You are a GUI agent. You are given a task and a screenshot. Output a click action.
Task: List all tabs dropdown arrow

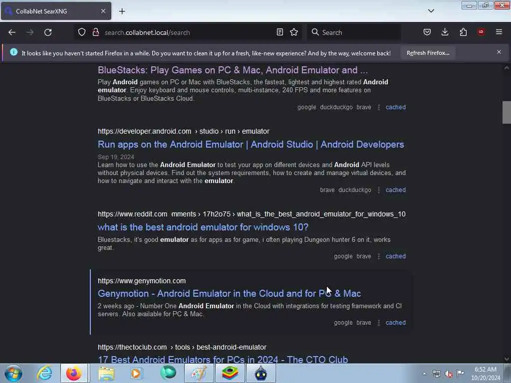pos(431,11)
